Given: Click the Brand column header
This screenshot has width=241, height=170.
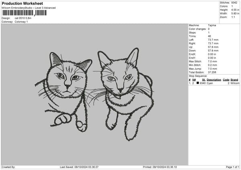Looking at the screenshot, I should 234,80.
